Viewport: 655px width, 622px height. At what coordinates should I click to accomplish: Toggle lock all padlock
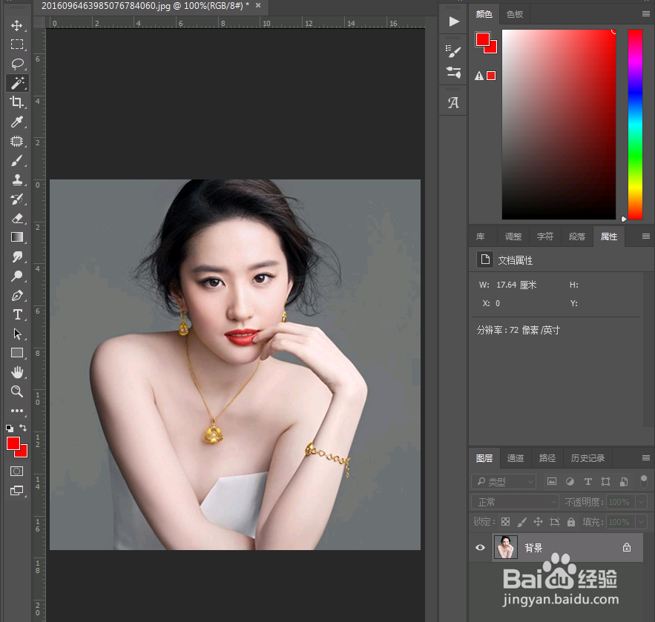coord(571,522)
